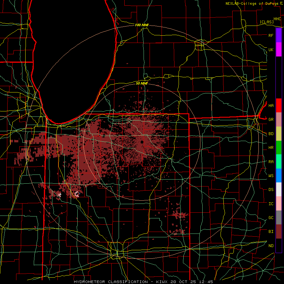Click the RA legend label
284x284 pixels.
[271, 162]
